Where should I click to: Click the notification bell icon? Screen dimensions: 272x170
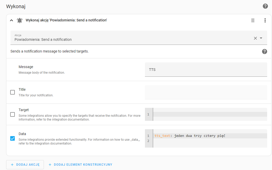tap(20, 20)
